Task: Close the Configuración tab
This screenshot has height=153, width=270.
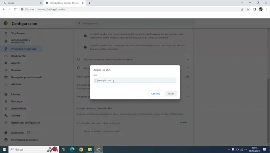Action: coord(83,3)
